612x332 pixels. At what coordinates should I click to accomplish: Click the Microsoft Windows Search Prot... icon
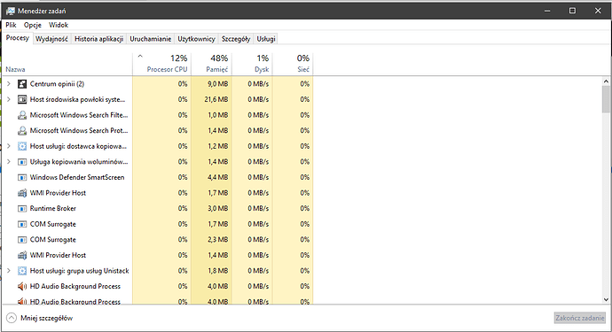(x=22, y=130)
